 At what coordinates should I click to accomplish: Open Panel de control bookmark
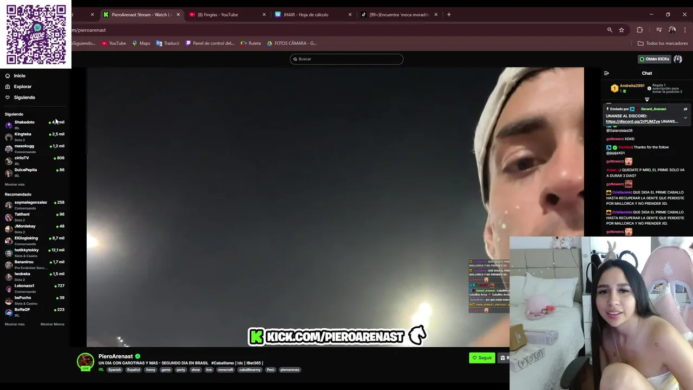[210, 43]
